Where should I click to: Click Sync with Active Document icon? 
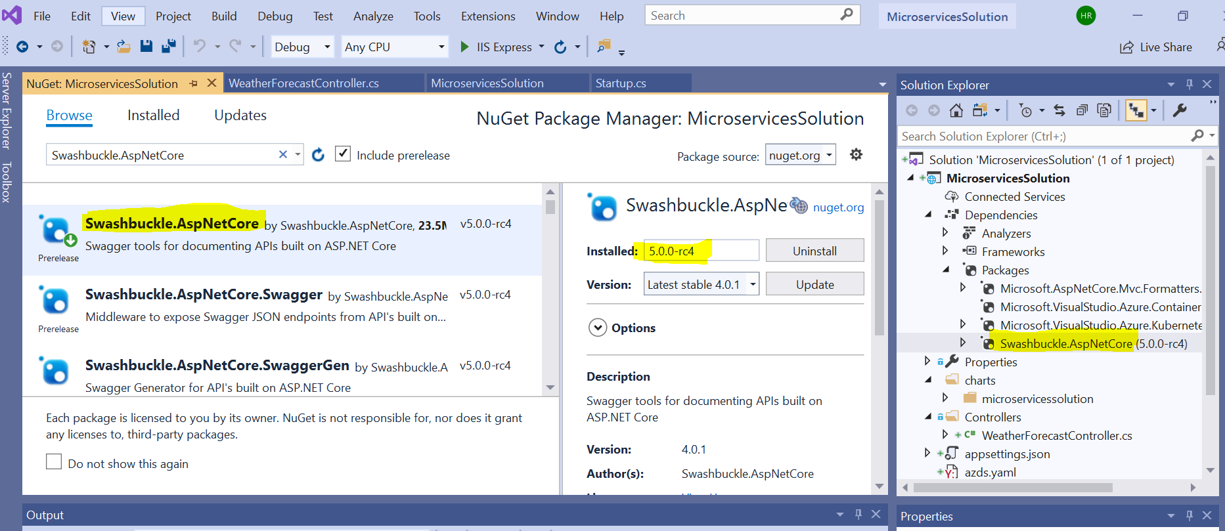[1059, 110]
